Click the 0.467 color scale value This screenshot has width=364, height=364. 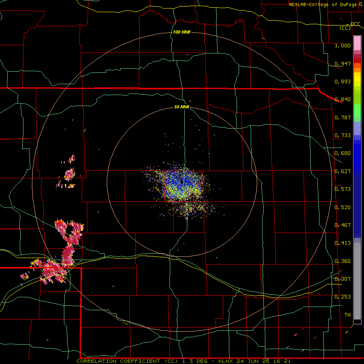pos(343,225)
